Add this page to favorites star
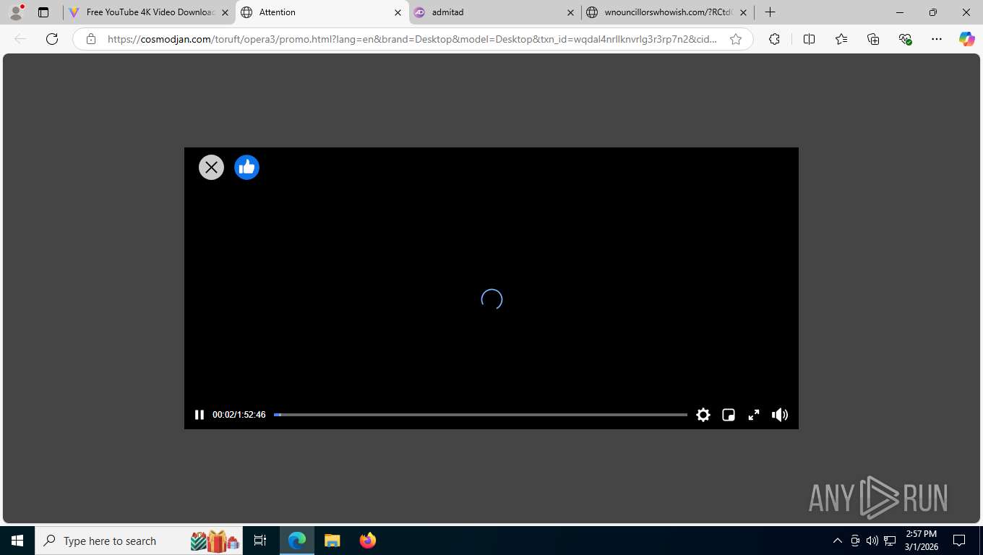Image resolution: width=983 pixels, height=555 pixels. [736, 39]
